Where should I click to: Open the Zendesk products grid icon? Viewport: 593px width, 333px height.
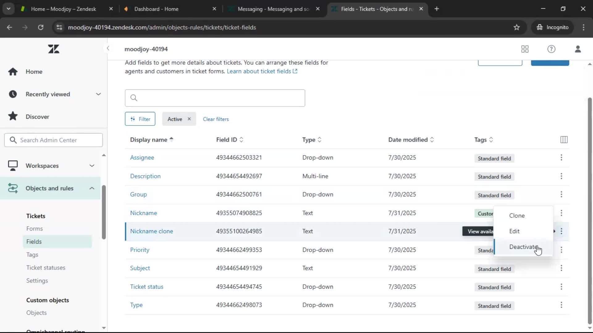[525, 49]
